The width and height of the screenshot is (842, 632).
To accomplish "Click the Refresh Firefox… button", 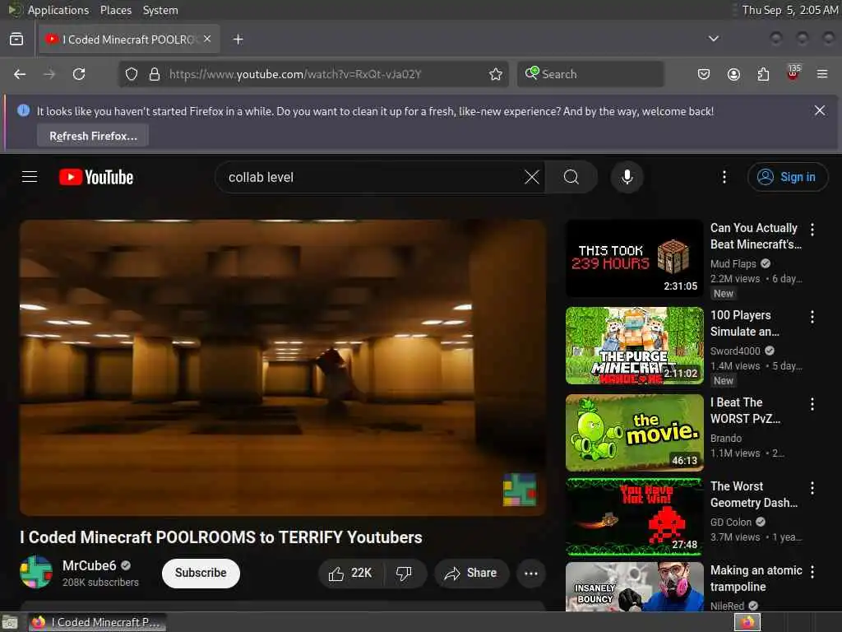I will pos(93,136).
